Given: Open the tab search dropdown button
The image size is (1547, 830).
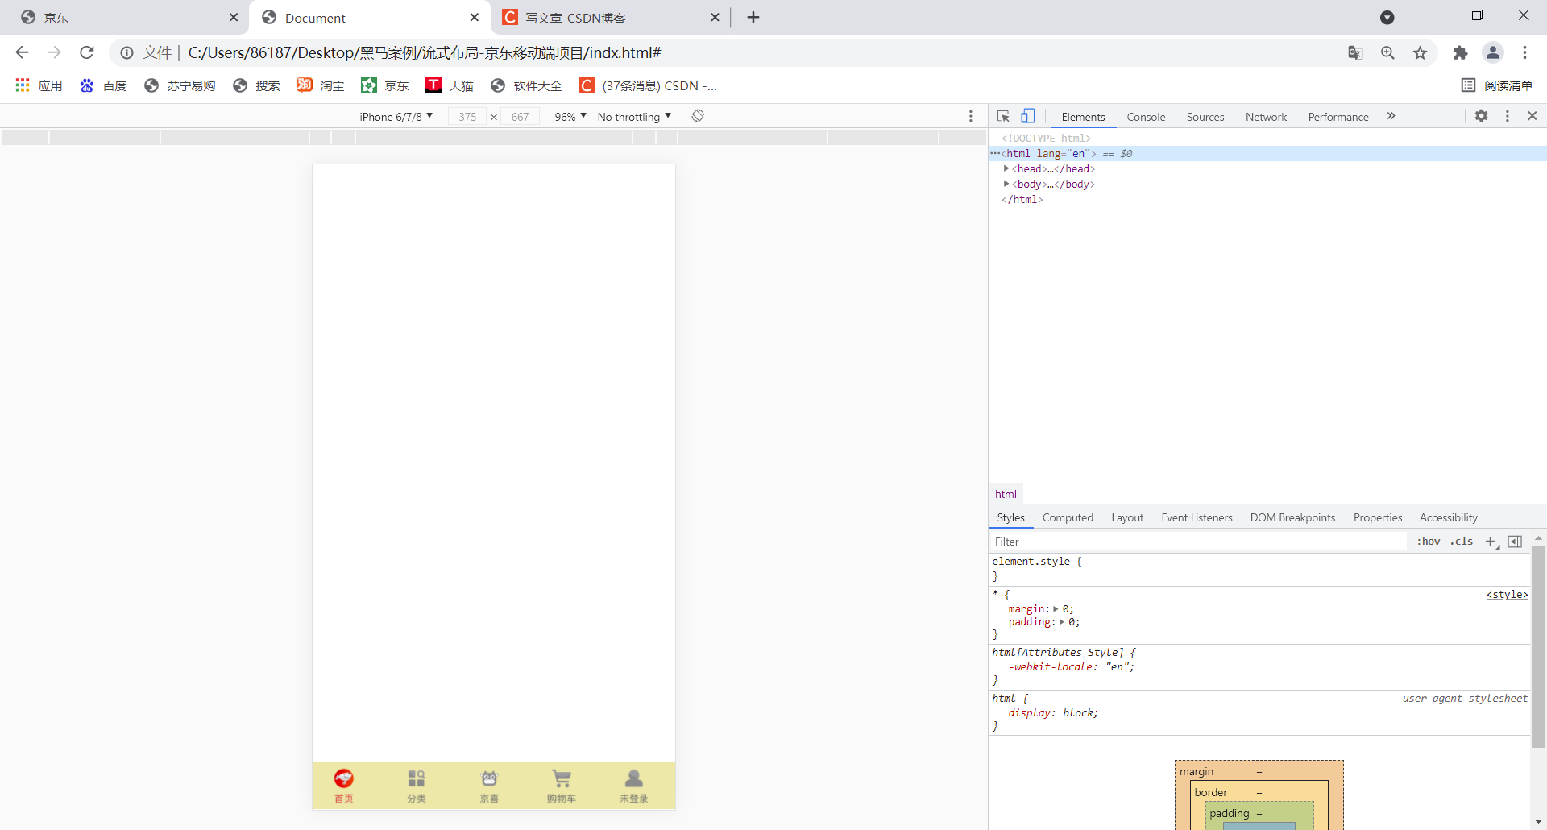Looking at the screenshot, I should coord(1387,18).
